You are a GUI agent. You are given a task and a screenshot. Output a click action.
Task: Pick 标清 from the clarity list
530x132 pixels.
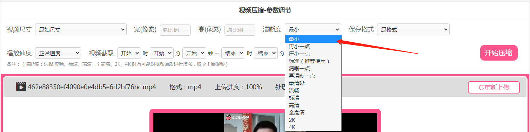tap(313, 98)
